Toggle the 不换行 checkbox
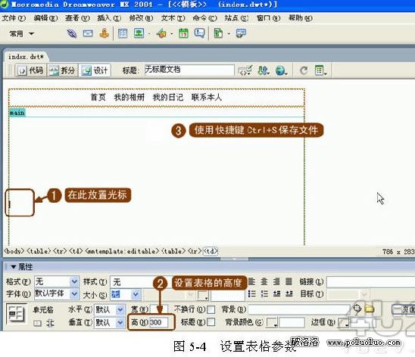The width and height of the screenshot is (415, 357). click(211, 309)
